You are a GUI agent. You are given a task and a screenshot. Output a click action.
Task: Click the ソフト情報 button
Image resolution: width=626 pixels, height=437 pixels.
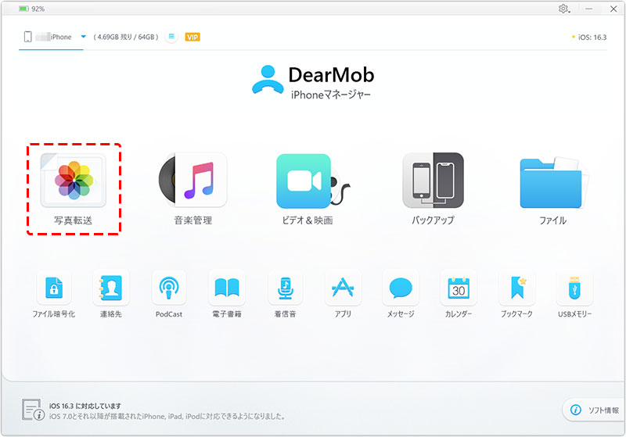[594, 410]
